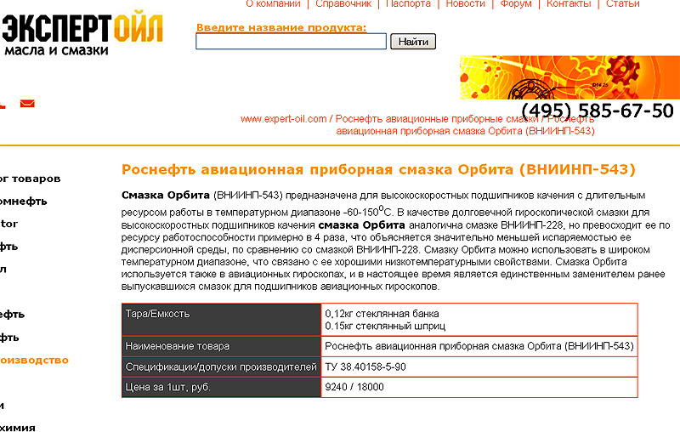Open the 'Статьи' menu item
Screen dimensions: 680x432
[623, 4]
